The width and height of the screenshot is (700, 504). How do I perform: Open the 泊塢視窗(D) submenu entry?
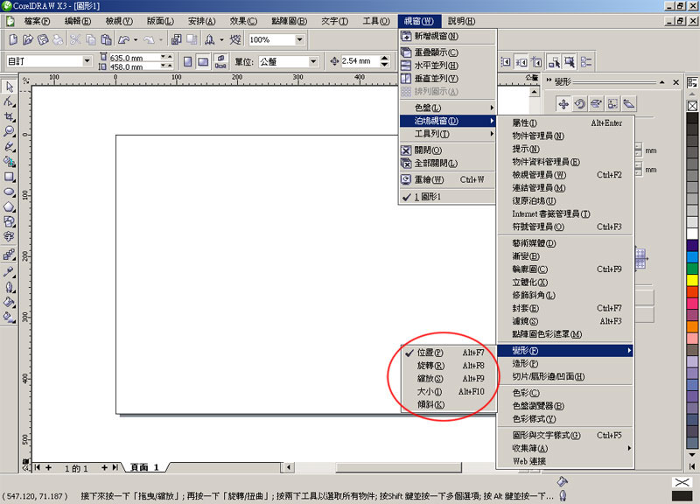click(x=447, y=121)
